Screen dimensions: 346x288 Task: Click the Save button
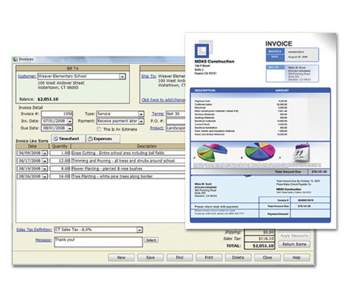tap(151, 257)
